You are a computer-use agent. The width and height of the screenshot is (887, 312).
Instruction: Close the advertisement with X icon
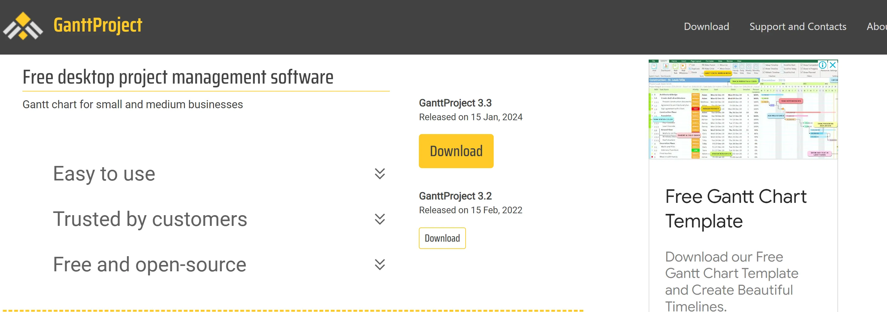pos(833,65)
